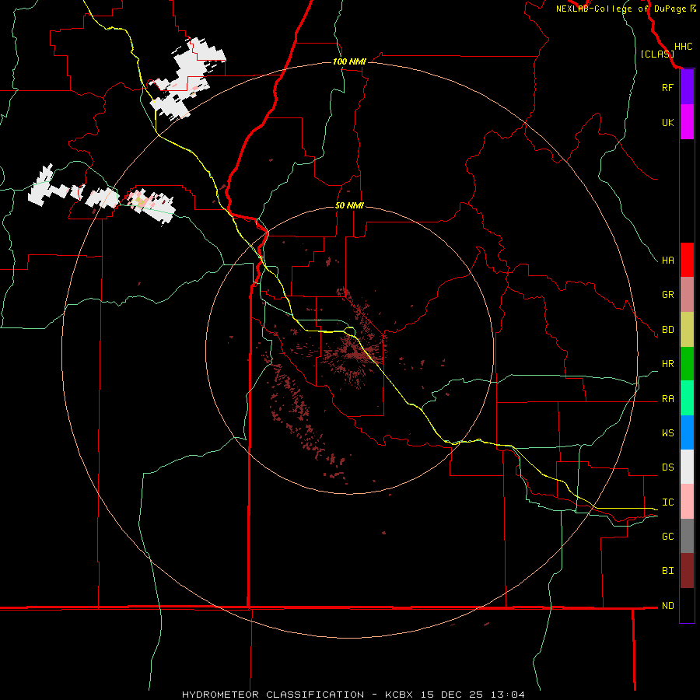Click the RF legend label
Image resolution: width=700 pixels, height=700 pixels.
667,87
